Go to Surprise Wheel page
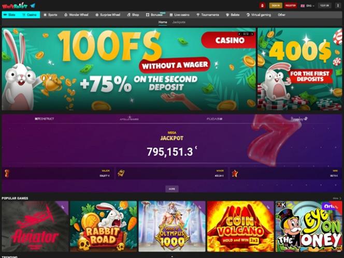This screenshot has width=344, height=258. [108, 14]
